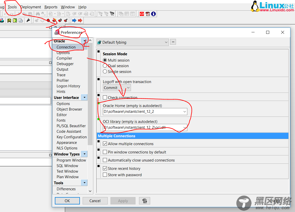Select the PL/SQL Beautifier preference page

(x=71, y=126)
